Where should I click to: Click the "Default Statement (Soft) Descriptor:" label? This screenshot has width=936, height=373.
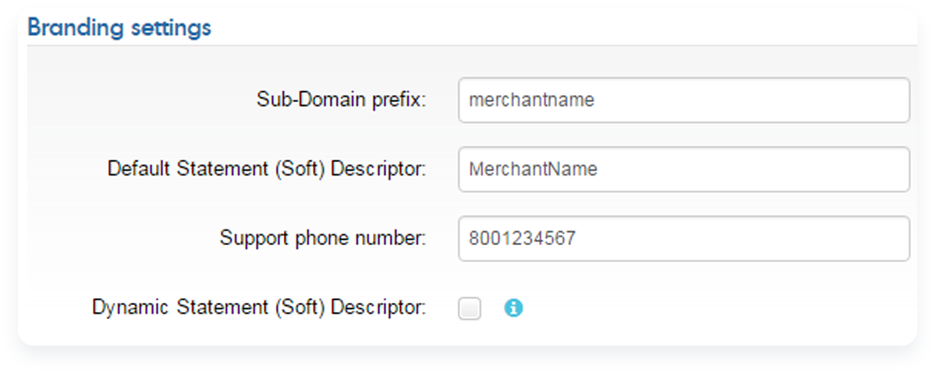267,169
